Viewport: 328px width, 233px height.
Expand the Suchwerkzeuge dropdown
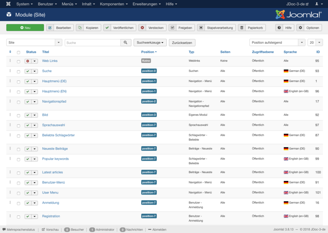(150, 43)
